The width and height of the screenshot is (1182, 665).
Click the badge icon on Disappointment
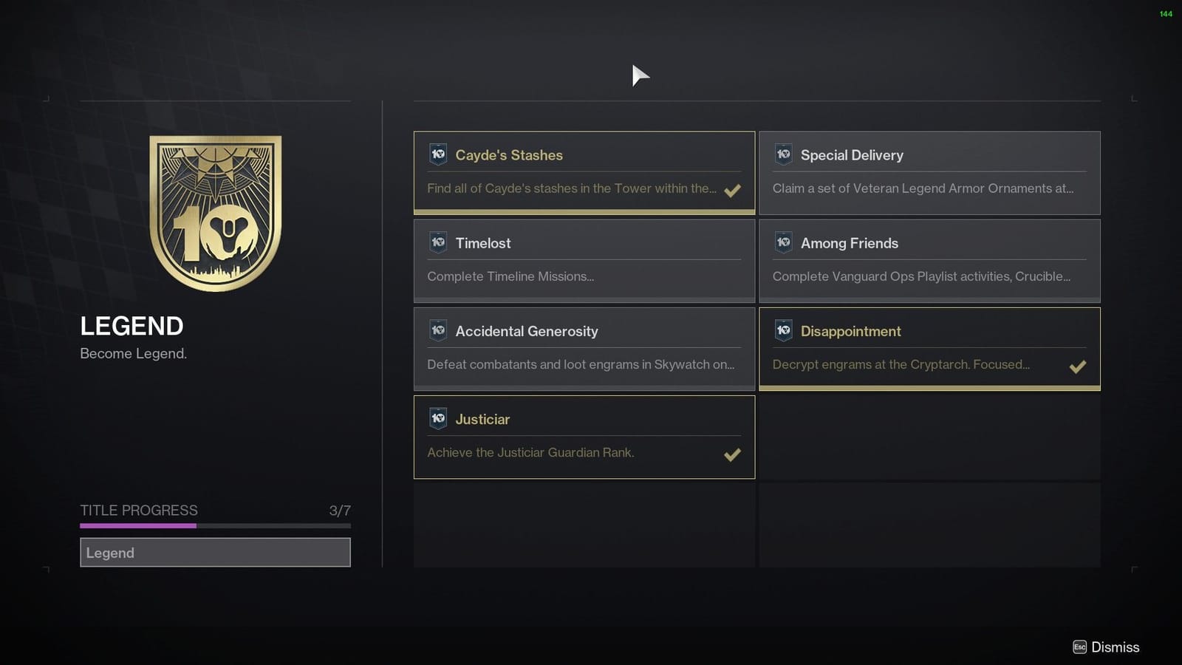[x=783, y=330]
